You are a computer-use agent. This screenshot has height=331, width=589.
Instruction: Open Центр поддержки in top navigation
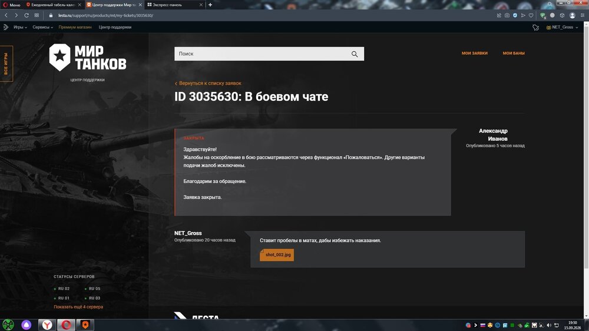pos(115,27)
